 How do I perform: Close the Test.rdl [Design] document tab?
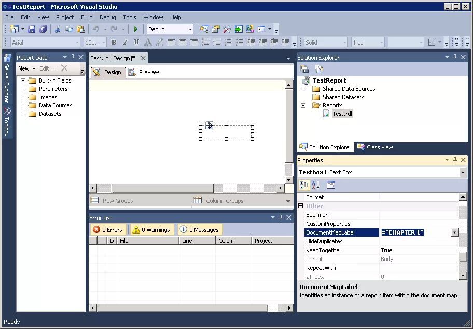pyautogui.click(x=143, y=58)
